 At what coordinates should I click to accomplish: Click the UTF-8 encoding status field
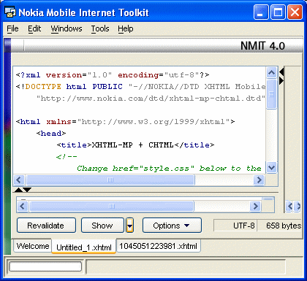[x=235, y=226]
